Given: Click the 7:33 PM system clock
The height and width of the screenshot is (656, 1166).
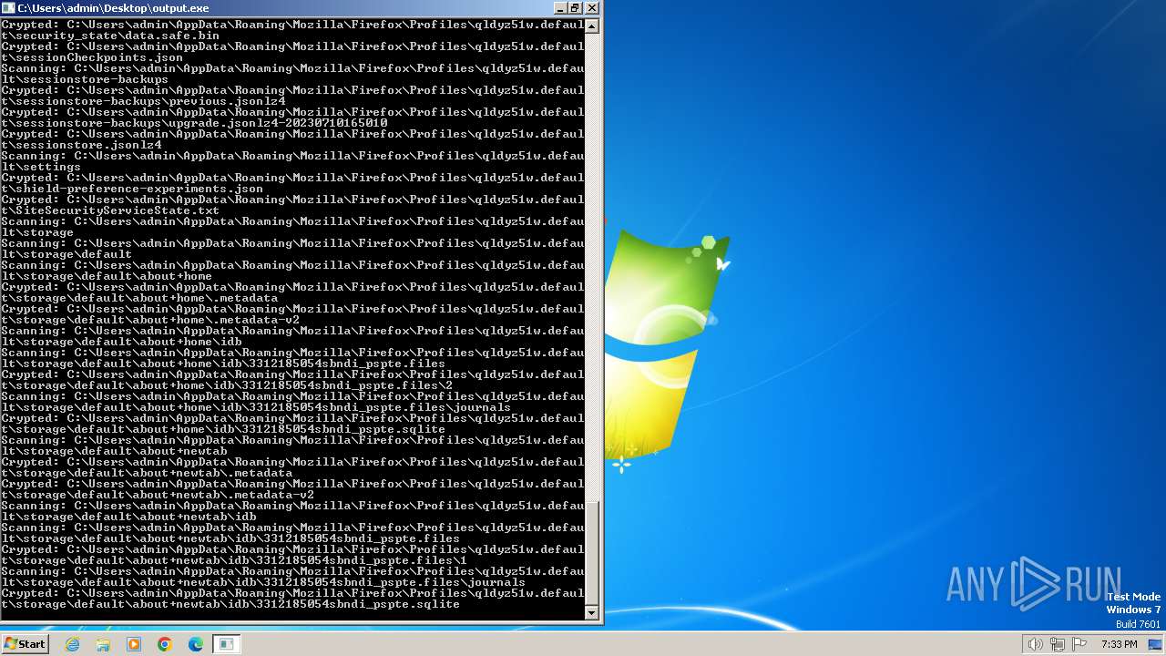Looking at the screenshot, I should click(x=1119, y=644).
